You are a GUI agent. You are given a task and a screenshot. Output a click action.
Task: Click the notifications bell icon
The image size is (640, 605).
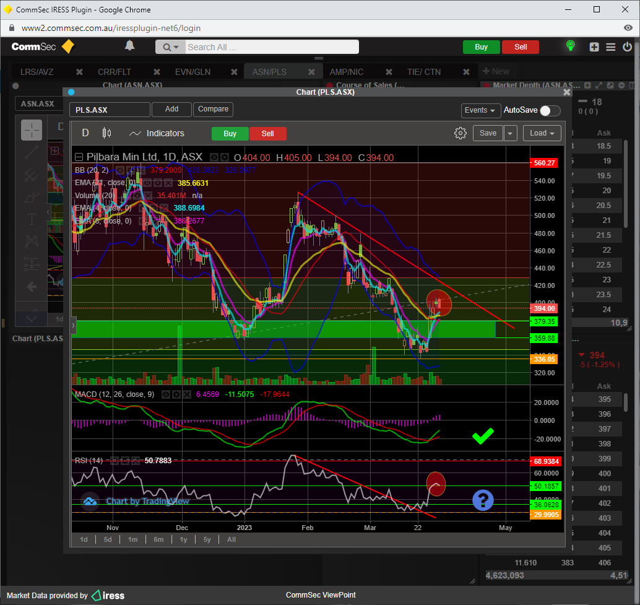[x=130, y=46]
